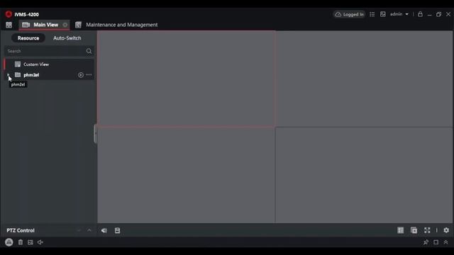Viewport: 454px width, 255px height.
Task: Open the picture viewer icon in header
Action: click(383, 14)
